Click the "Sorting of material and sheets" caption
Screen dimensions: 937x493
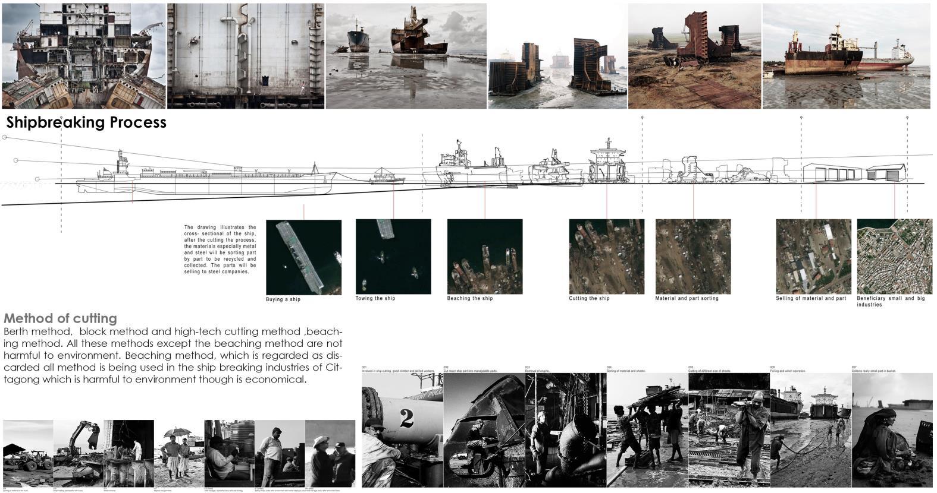click(x=626, y=371)
